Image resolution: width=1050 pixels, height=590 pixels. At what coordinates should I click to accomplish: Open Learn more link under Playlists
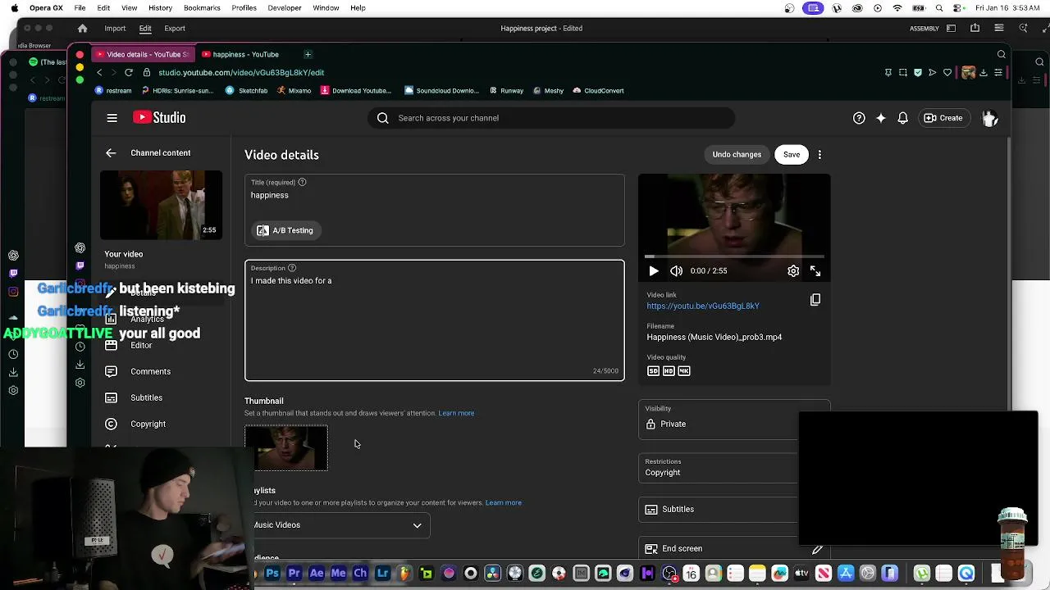tap(504, 503)
